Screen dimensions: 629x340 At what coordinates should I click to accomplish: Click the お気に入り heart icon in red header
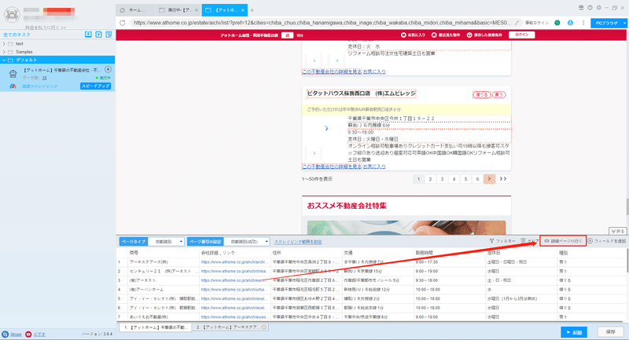point(403,35)
